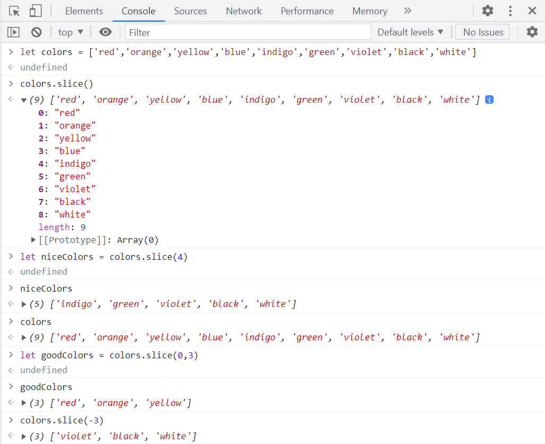Screen dimensions: 545x444
Task: Close DevTools with the X icon
Action: click(x=532, y=11)
